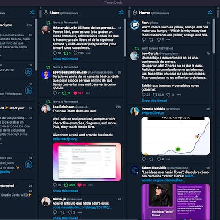
Task: Unlike the LeonidasEsteban.css tweet
Action: click(x=75, y=93)
